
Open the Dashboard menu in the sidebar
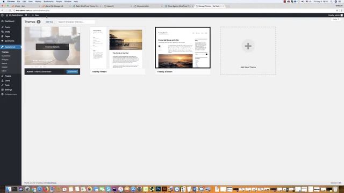click(10, 21)
